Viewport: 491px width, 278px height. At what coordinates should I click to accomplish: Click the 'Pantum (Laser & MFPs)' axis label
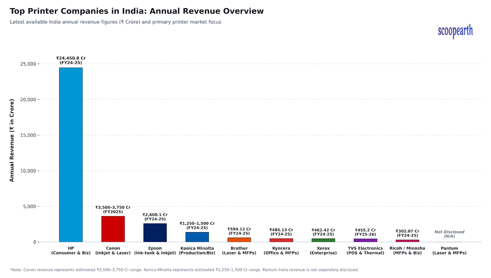pyautogui.click(x=449, y=251)
